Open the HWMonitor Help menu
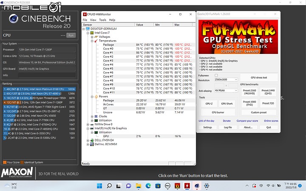The height and width of the screenshot is (191, 306). [112, 20]
